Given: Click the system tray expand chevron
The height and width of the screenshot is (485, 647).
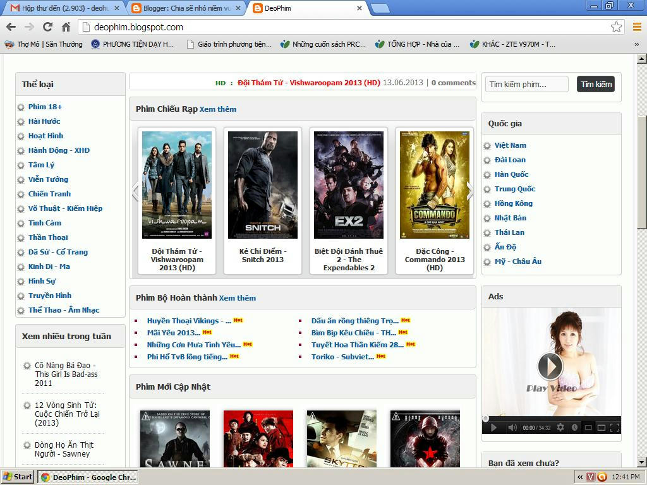Looking at the screenshot, I should pos(580,477).
